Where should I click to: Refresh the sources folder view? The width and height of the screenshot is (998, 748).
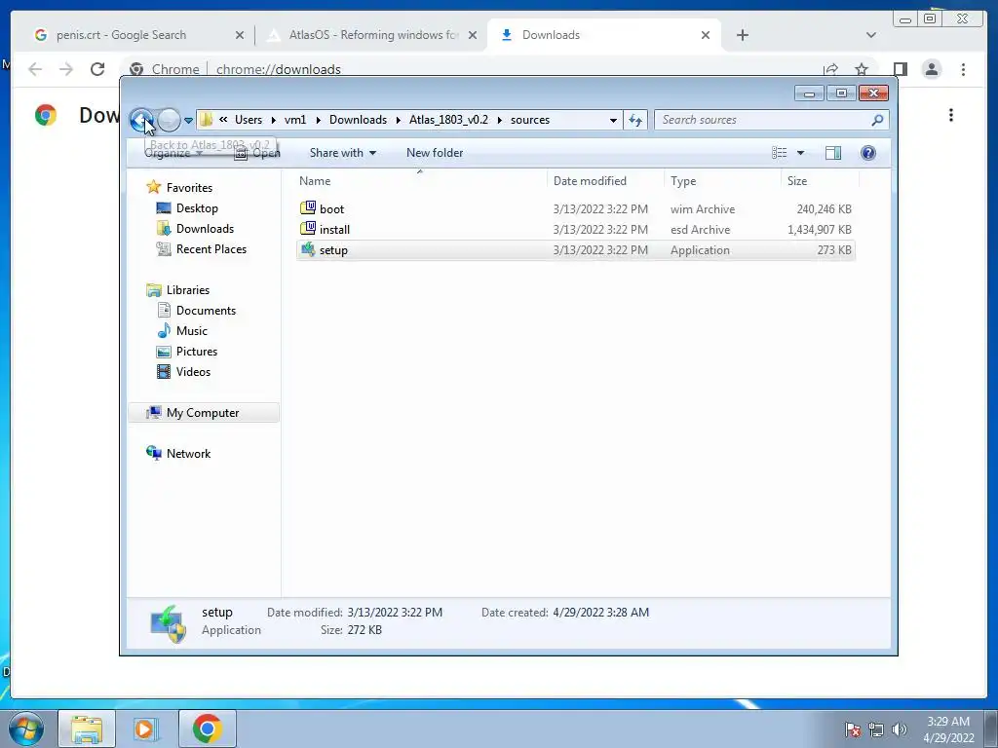coord(635,120)
